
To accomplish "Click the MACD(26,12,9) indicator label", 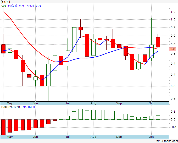I will click(10, 107).
